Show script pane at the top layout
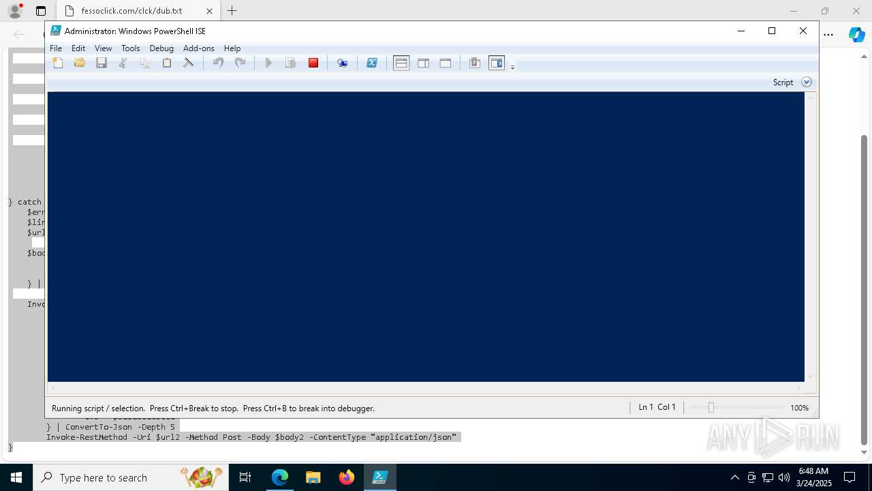Viewport: 872px width, 491px height. point(401,63)
